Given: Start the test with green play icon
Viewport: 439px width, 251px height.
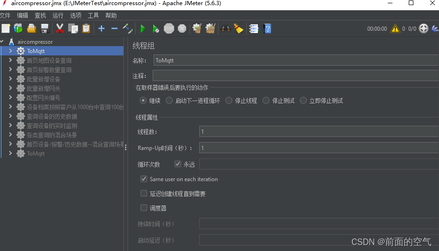Looking at the screenshot, I should pyautogui.click(x=143, y=28).
